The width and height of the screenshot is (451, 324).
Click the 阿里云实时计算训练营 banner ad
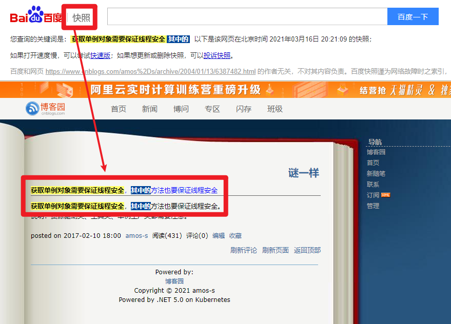point(226,90)
